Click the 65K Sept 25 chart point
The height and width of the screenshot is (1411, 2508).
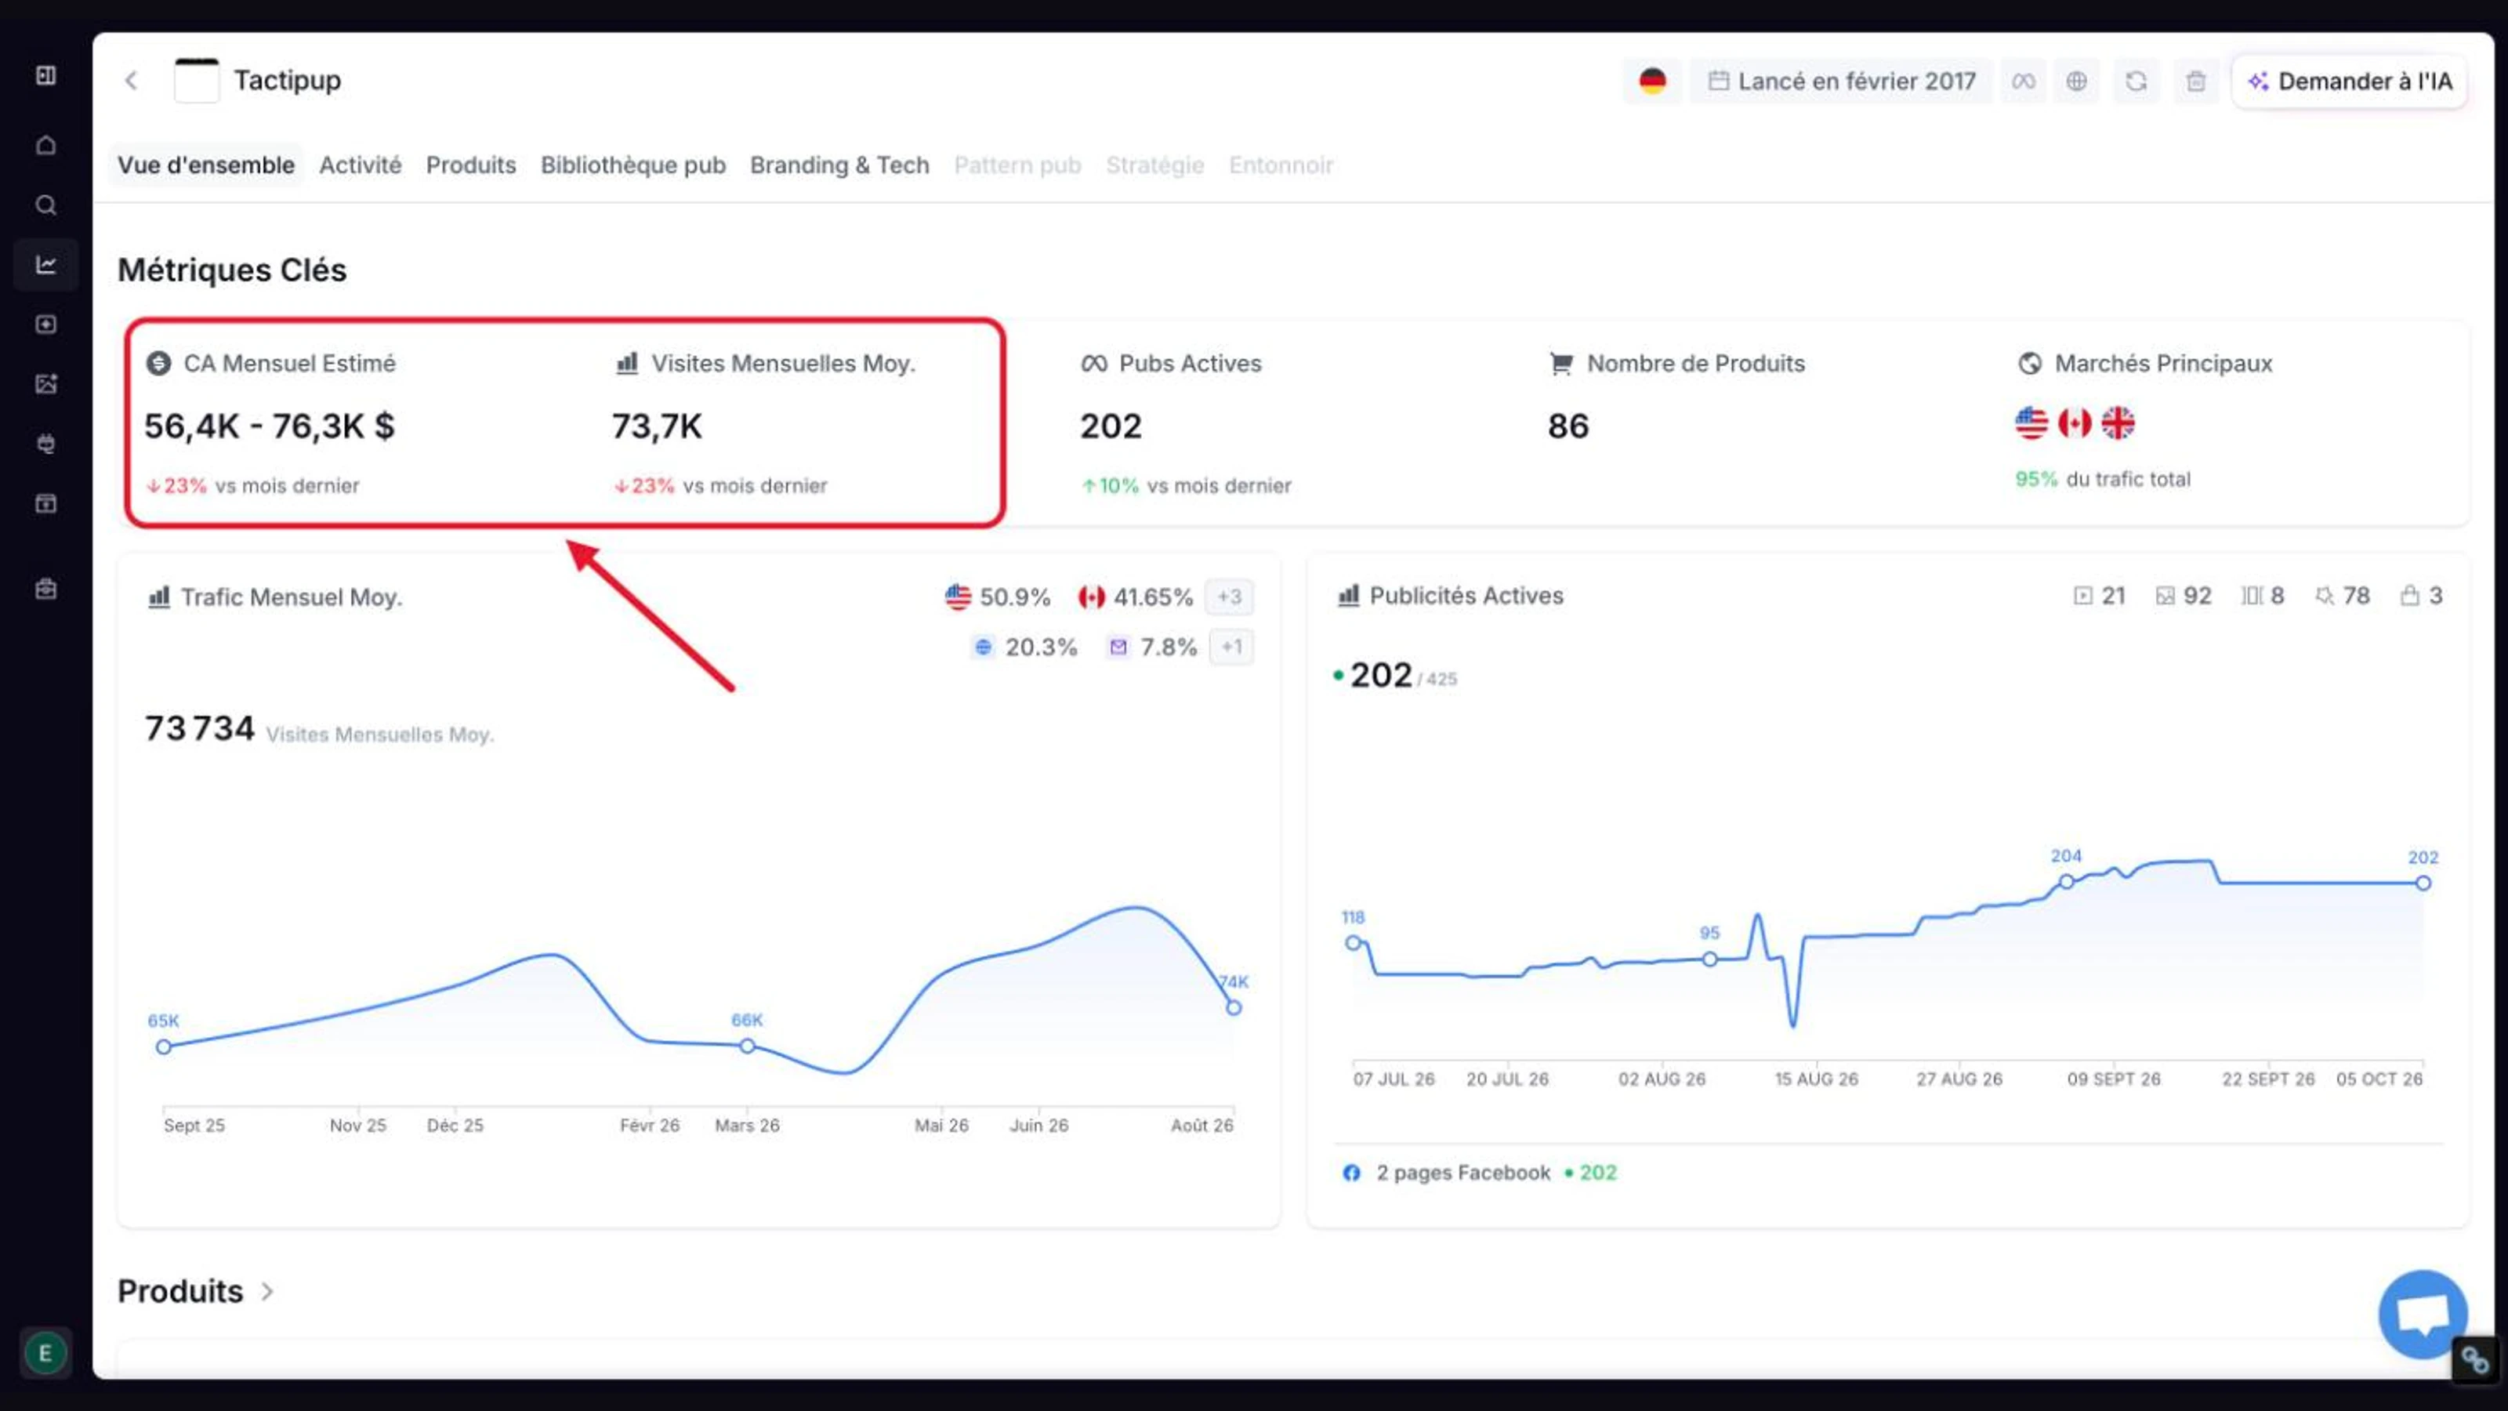click(164, 1046)
